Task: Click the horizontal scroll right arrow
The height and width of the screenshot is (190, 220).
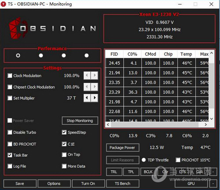Action: [206, 125]
